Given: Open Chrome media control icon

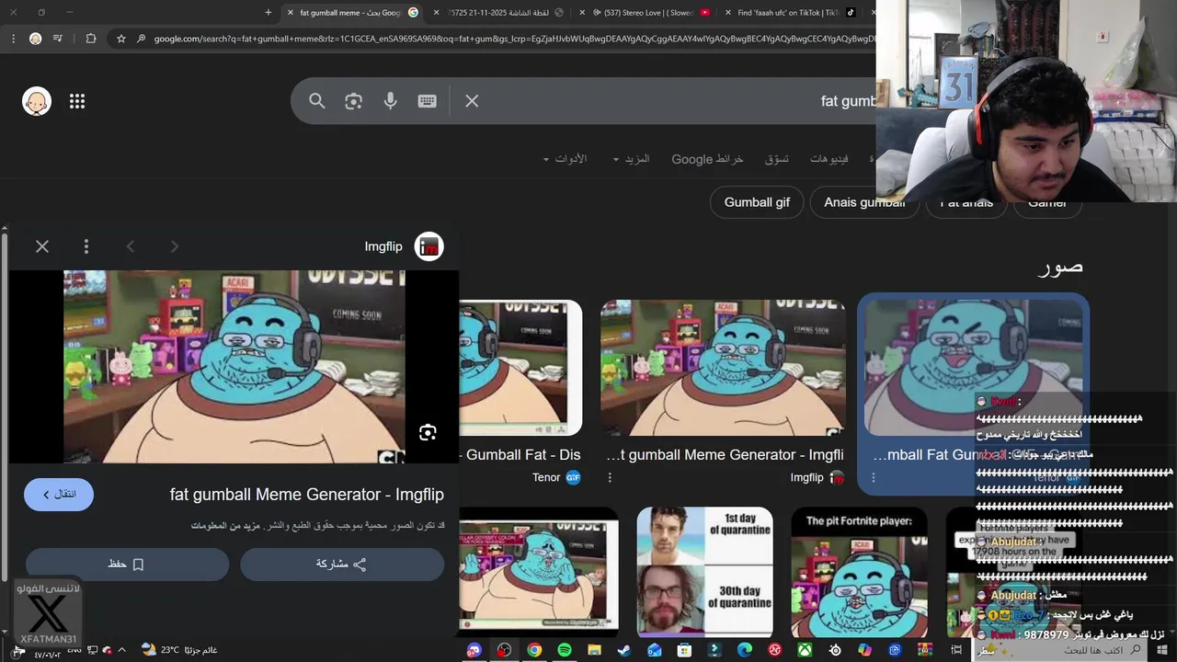Looking at the screenshot, I should (x=58, y=39).
